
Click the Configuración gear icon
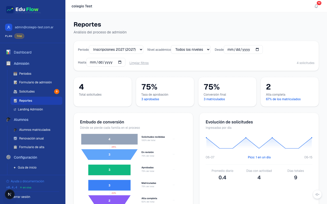[8, 157]
